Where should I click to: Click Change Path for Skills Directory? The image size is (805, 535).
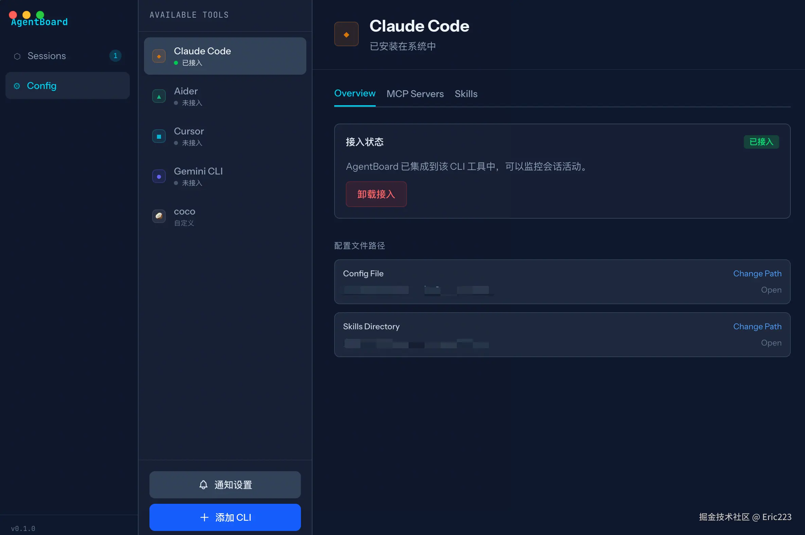pos(757,327)
